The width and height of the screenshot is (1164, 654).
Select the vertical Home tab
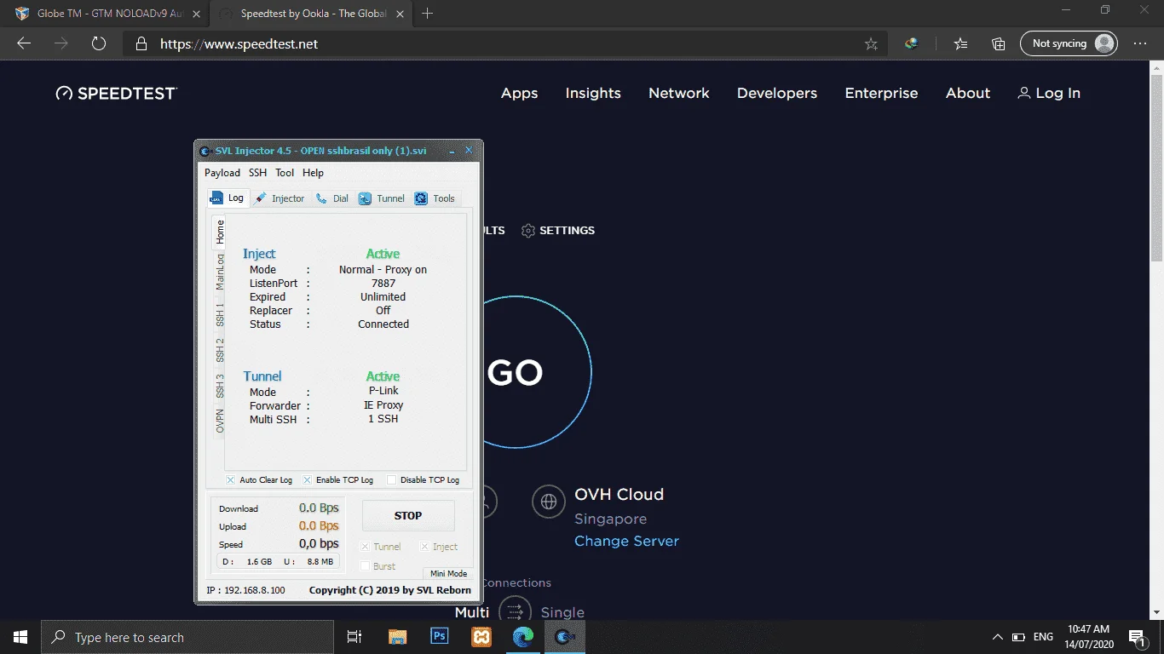point(220,232)
